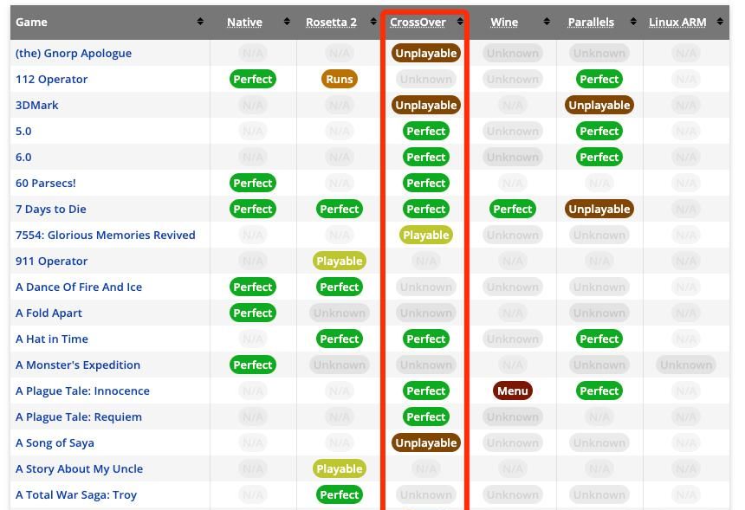Click Runs badge for 112 Operator
Screen dimensions: 745x510
tap(340, 80)
